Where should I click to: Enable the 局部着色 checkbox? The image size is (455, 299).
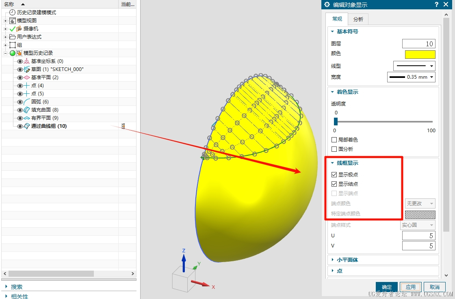334,140
